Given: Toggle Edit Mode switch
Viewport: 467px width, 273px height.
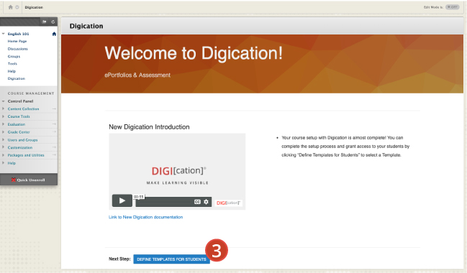Looking at the screenshot, I should 453,7.
